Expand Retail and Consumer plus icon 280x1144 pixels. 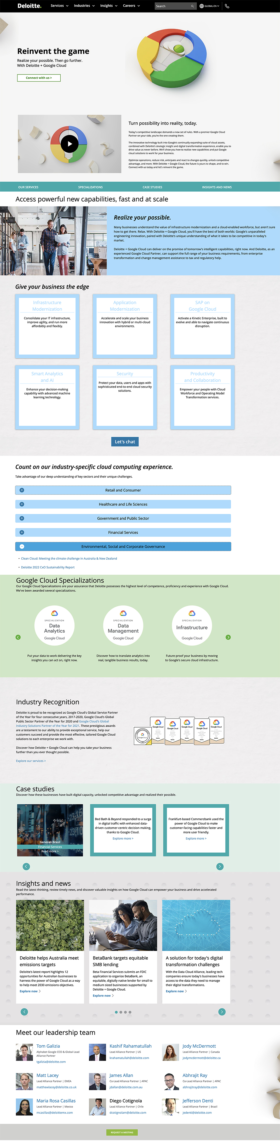22,490
